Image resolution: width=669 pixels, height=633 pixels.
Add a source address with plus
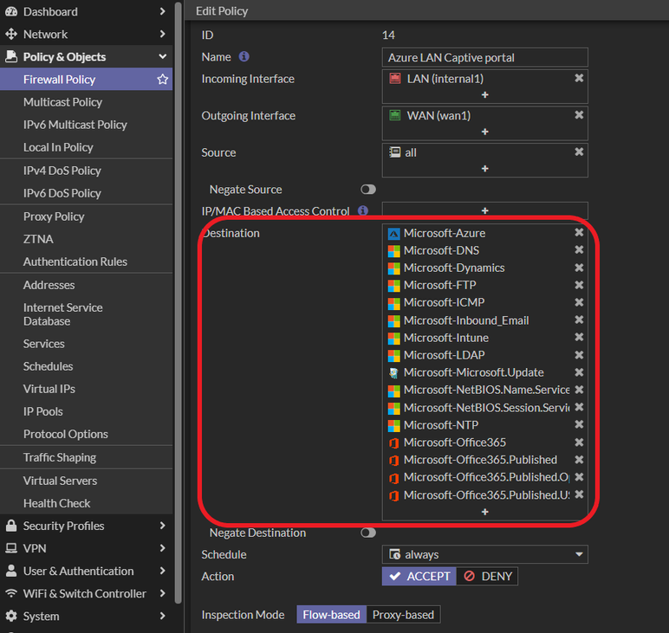pyautogui.click(x=484, y=169)
